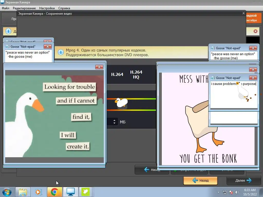Open the Windows Start button
This screenshot has height=197, width=263.
pos(7,192)
